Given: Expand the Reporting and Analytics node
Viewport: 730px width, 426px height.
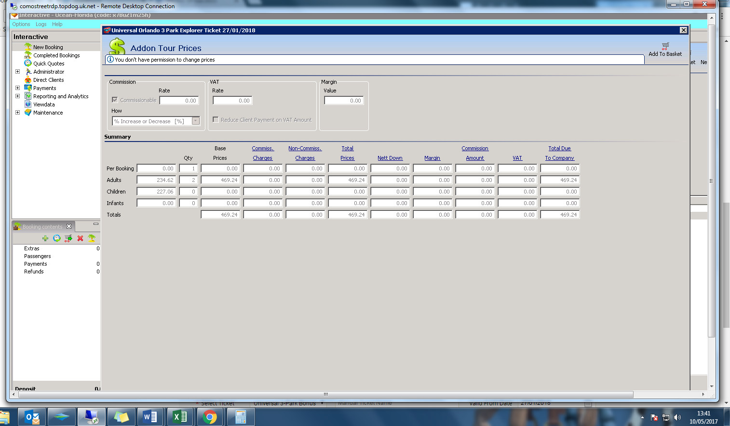Looking at the screenshot, I should click(x=18, y=96).
